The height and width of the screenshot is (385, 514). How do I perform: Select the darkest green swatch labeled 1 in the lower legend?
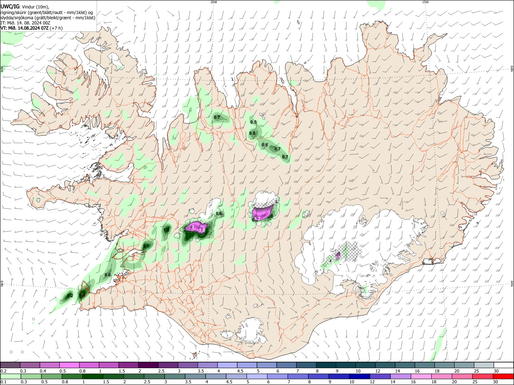(x=92, y=376)
